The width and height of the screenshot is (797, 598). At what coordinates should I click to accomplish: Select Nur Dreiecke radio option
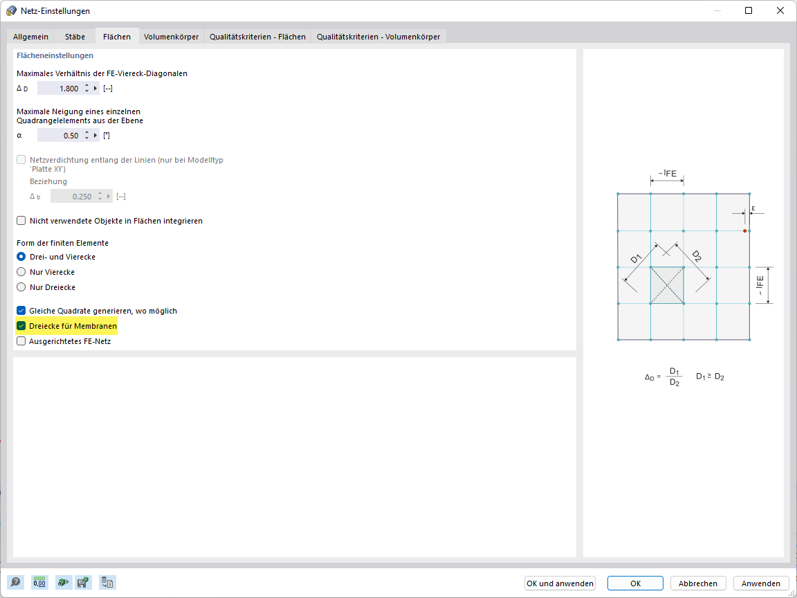[x=21, y=287]
